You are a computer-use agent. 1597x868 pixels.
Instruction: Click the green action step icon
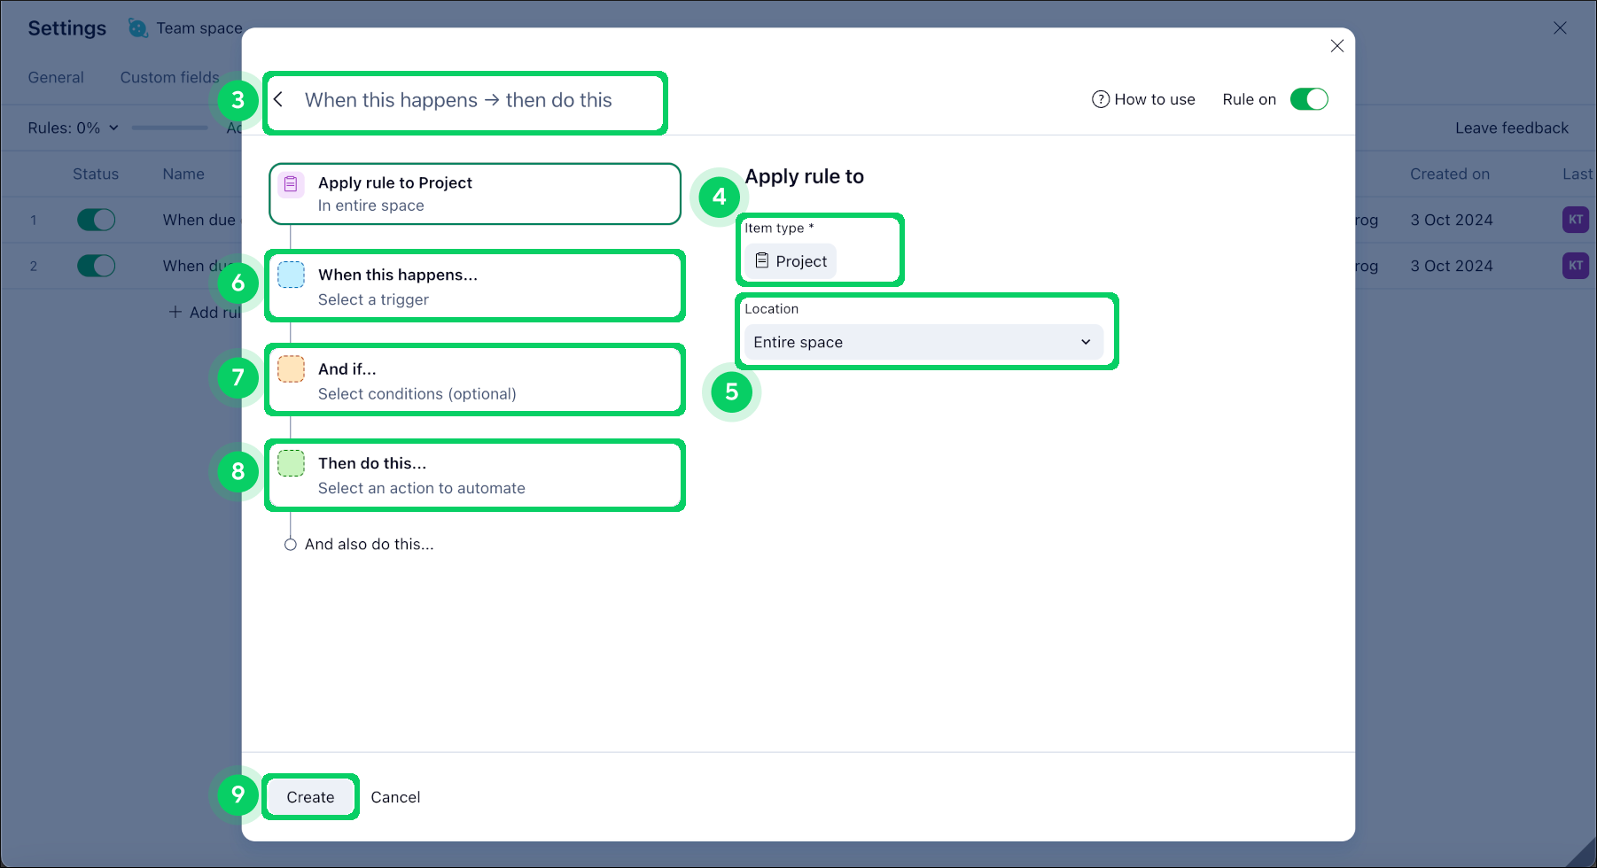click(x=291, y=463)
